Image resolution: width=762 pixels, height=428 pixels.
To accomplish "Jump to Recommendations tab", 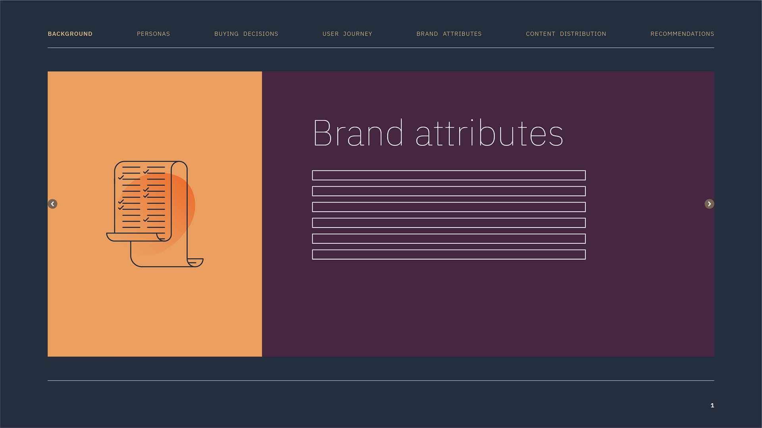I will (682, 34).
